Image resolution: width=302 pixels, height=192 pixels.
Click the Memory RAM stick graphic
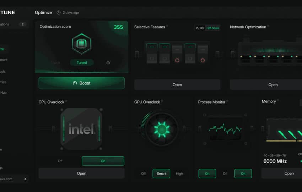(284, 130)
